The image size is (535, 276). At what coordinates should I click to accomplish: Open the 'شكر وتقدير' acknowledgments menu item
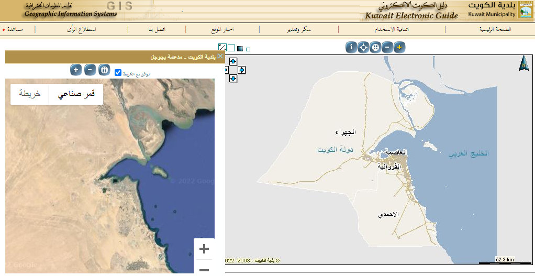click(298, 29)
